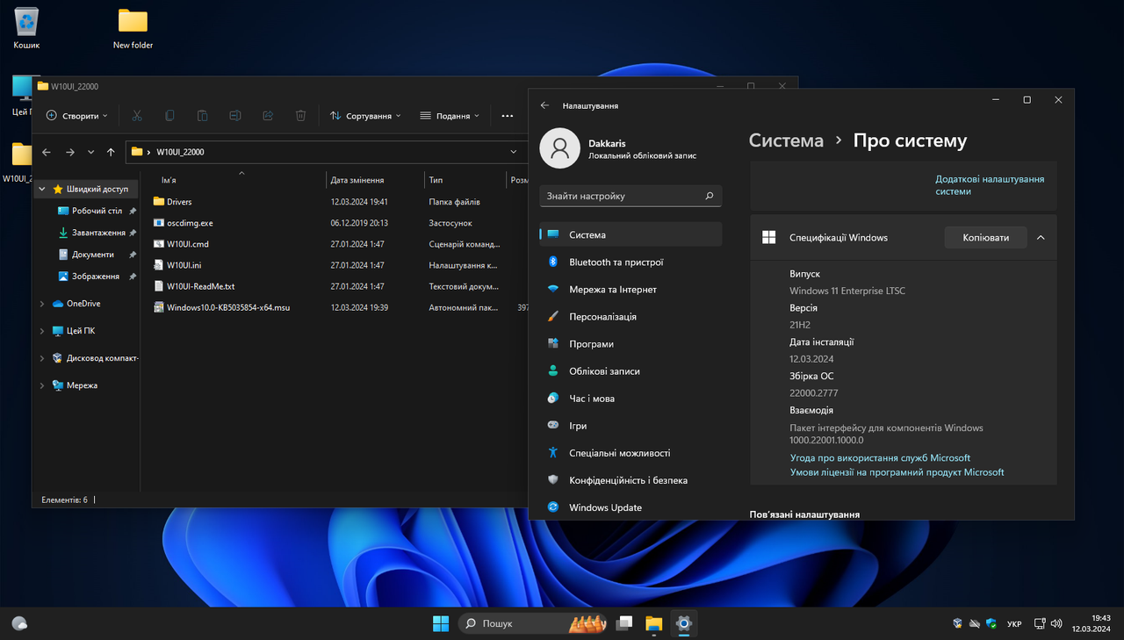Collapse the Специфікації Windows section
This screenshot has height=640, width=1124.
tap(1041, 237)
